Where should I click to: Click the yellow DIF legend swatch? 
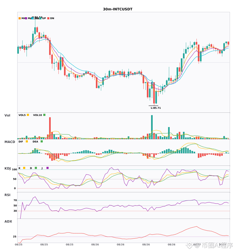point(27,141)
